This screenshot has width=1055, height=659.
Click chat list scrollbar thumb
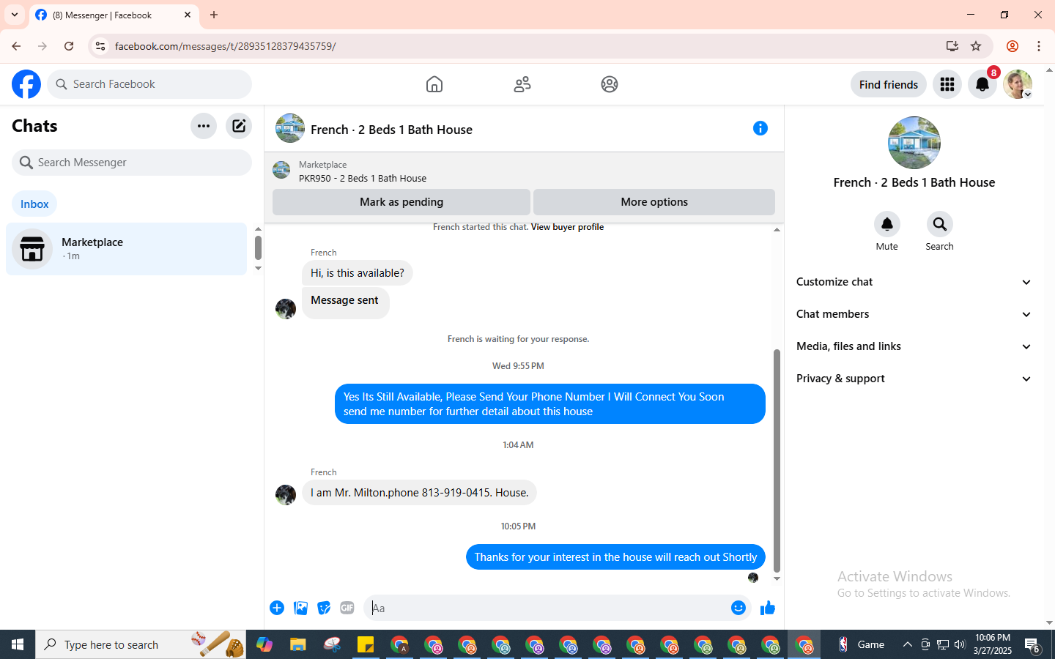258,247
